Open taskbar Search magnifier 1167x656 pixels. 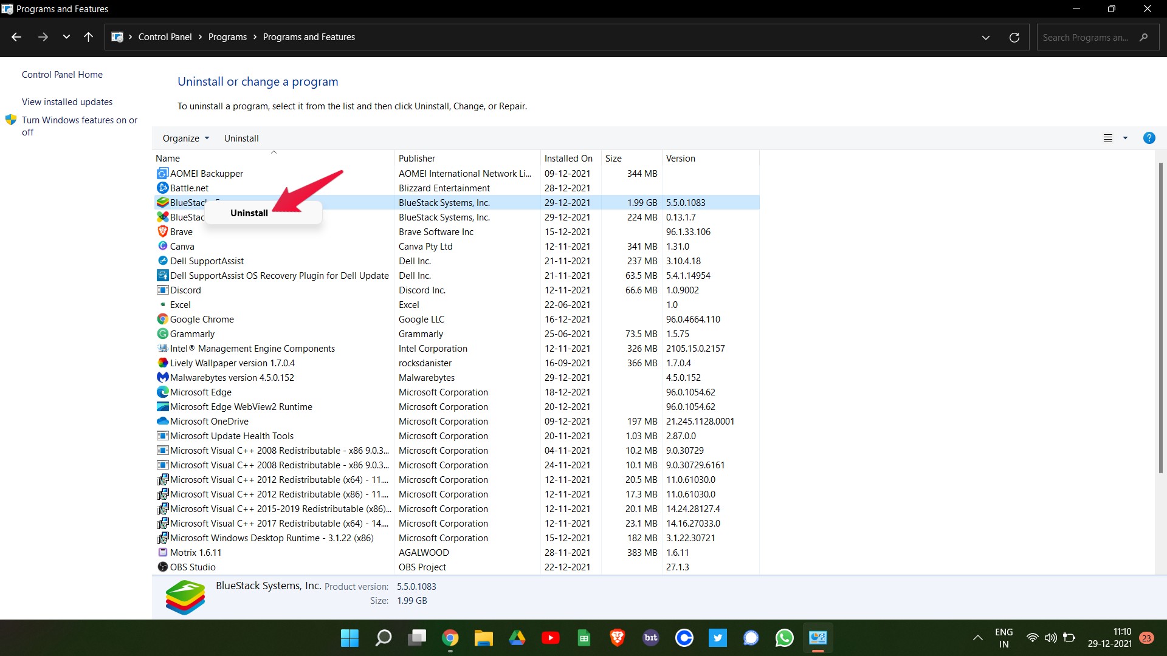(x=384, y=638)
